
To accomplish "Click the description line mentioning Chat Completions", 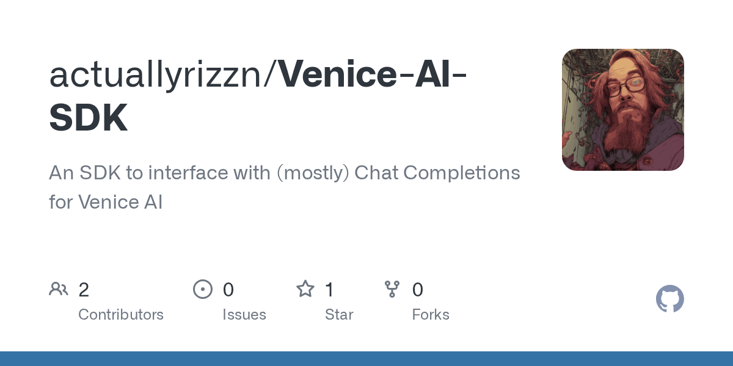I will [x=285, y=173].
